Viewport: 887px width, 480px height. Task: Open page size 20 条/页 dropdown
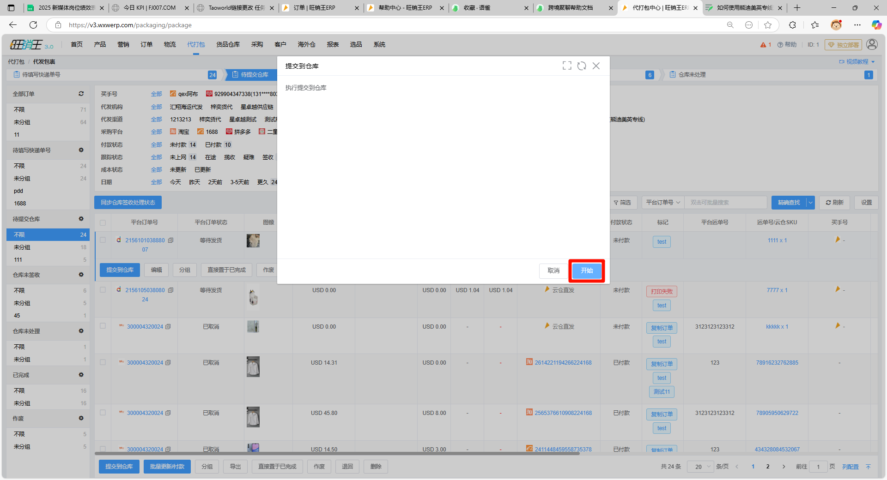point(700,467)
